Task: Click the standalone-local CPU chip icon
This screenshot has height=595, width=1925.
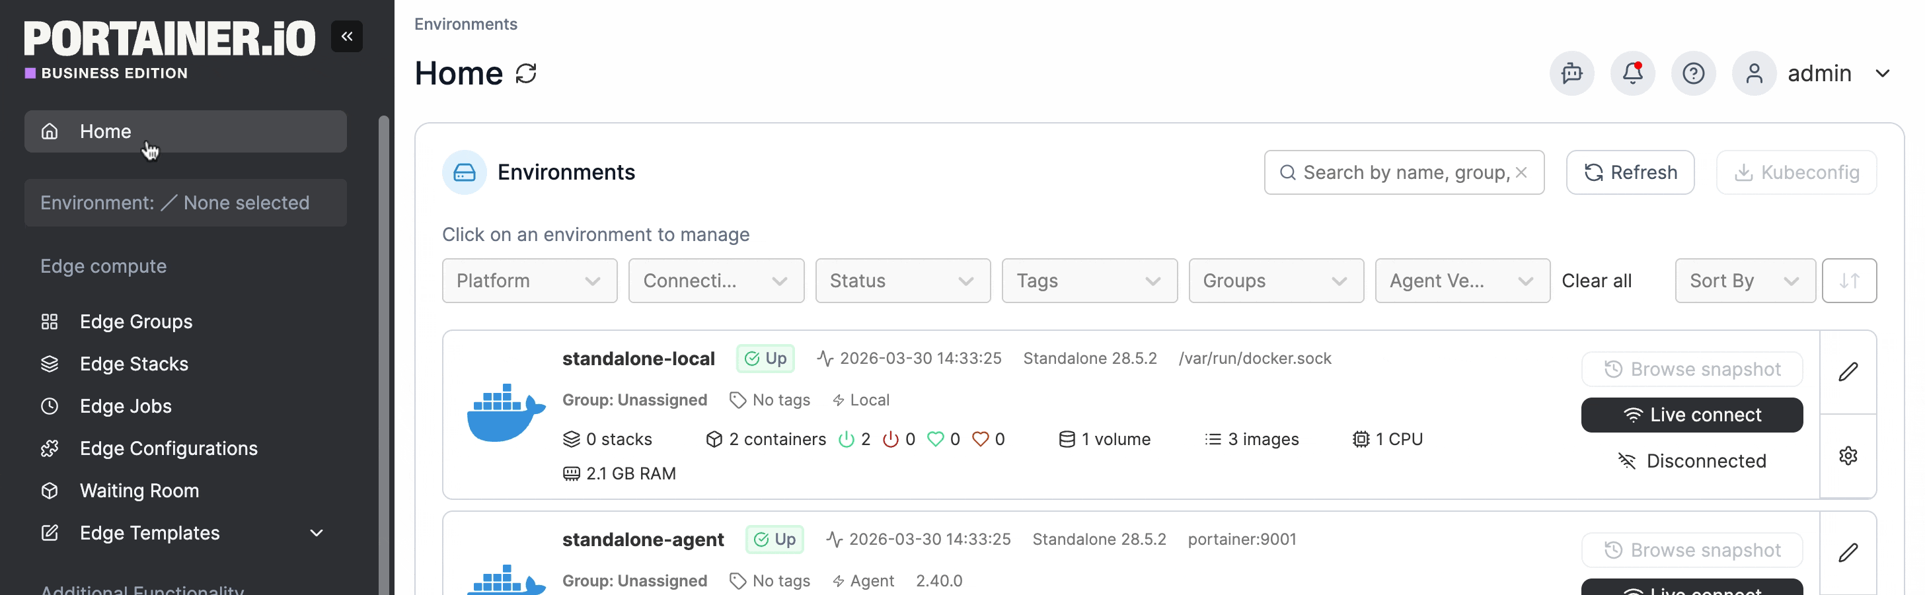Action: coord(1361,439)
